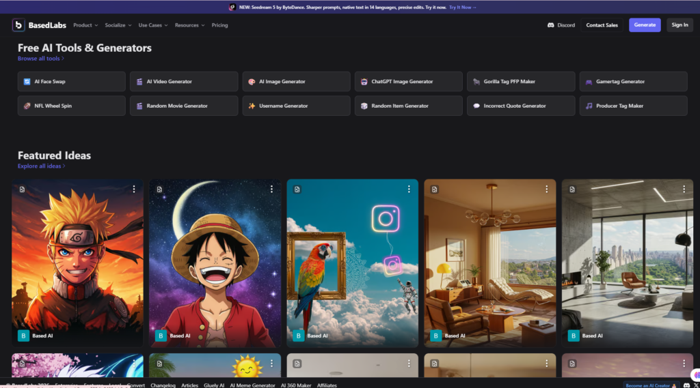Expand the Resources dropdown menu

pyautogui.click(x=190, y=25)
